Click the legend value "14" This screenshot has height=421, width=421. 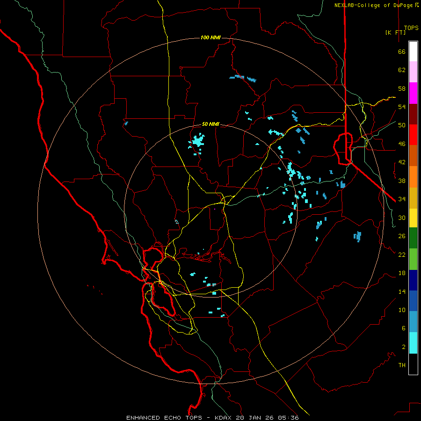pos(402,291)
